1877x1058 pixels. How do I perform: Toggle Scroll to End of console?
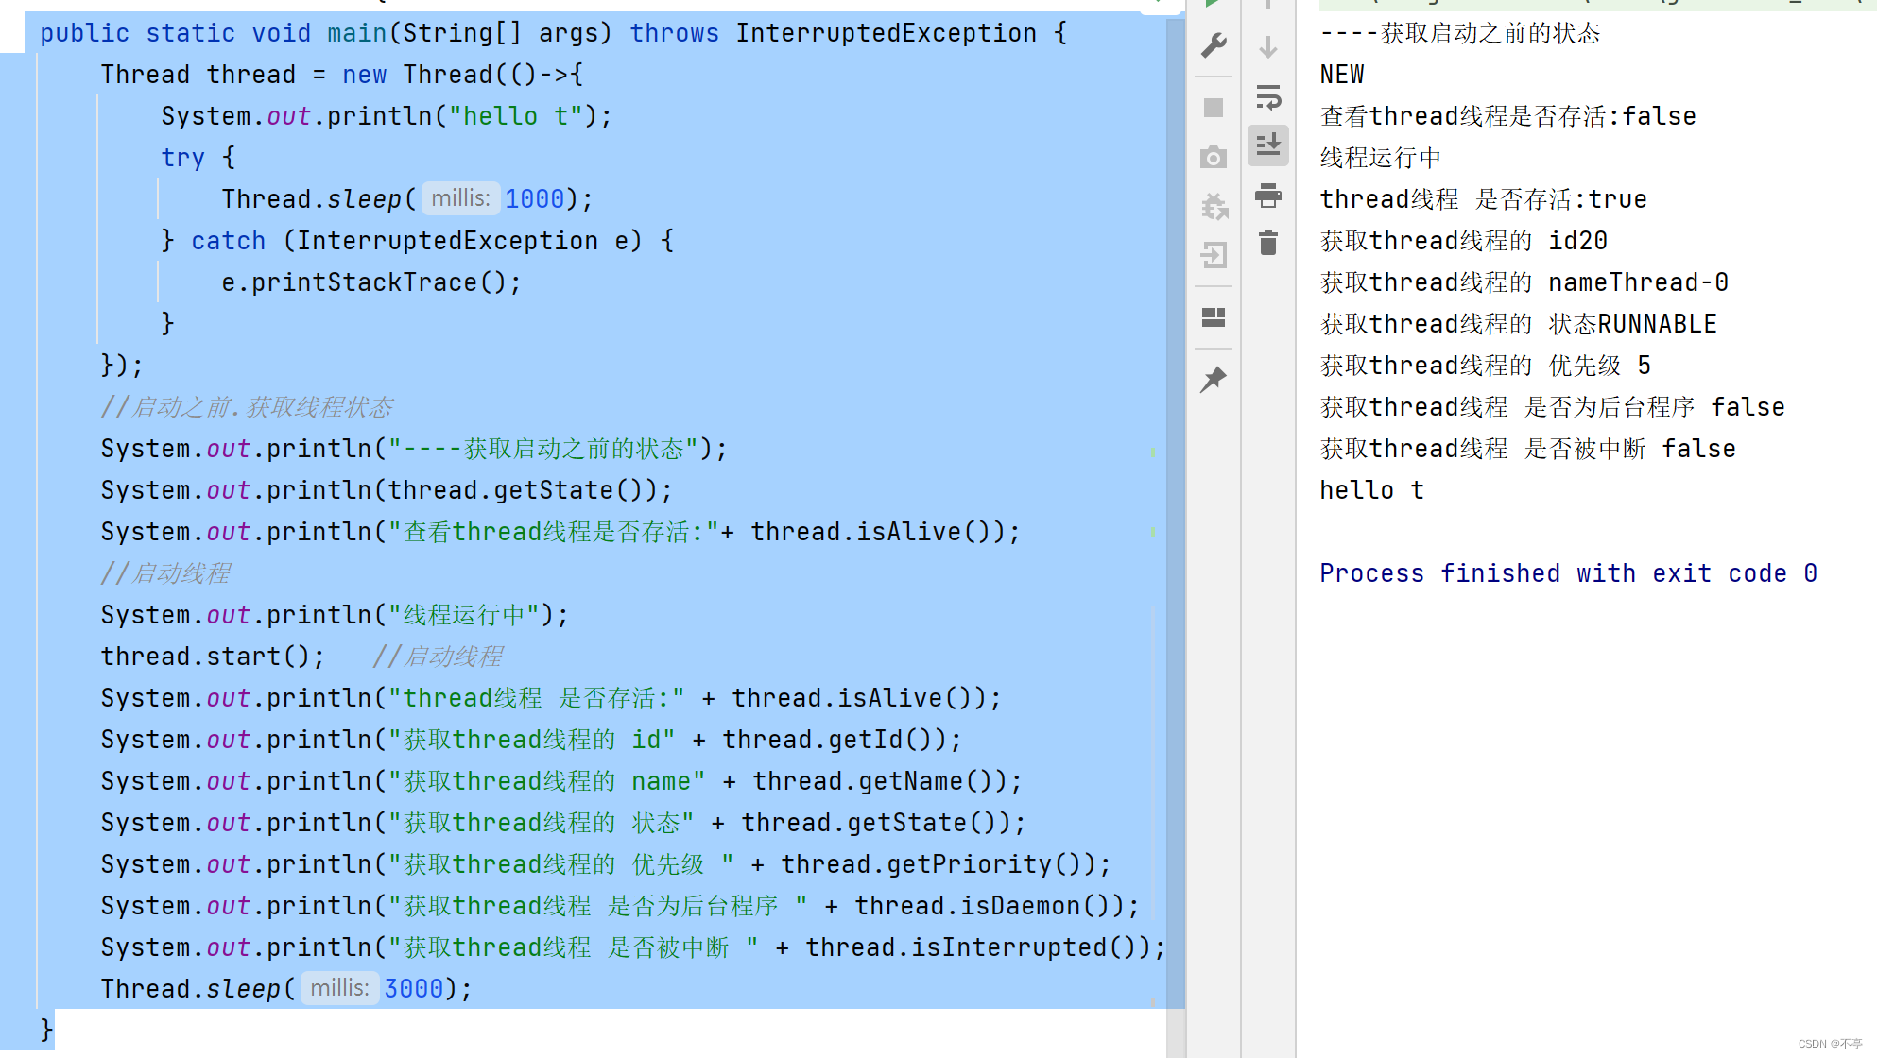pyautogui.click(x=1268, y=145)
